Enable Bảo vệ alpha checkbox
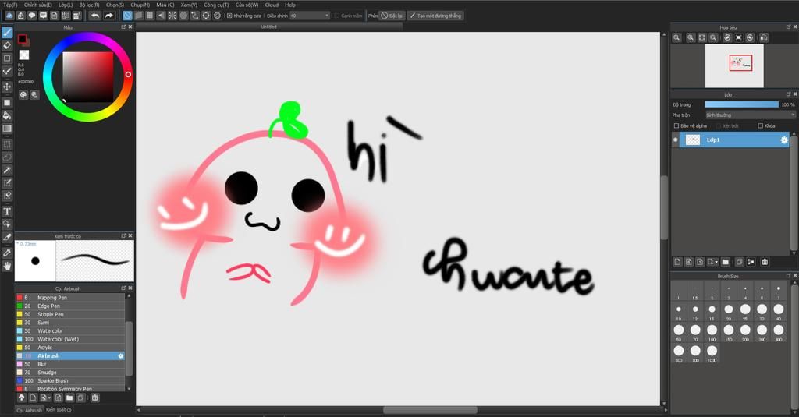 coord(676,125)
